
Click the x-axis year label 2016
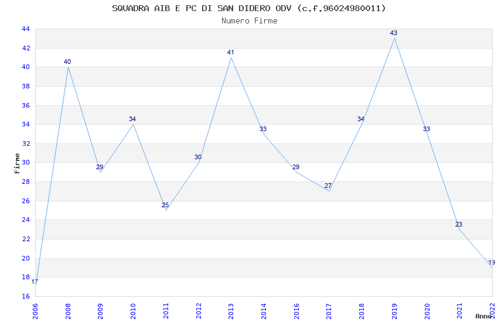[296, 311]
